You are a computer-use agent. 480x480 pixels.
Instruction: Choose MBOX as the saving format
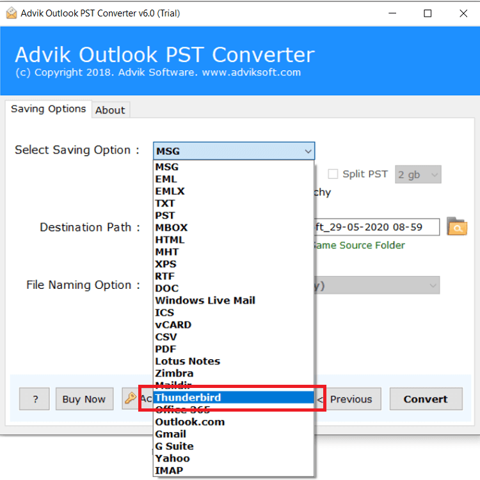tap(172, 228)
